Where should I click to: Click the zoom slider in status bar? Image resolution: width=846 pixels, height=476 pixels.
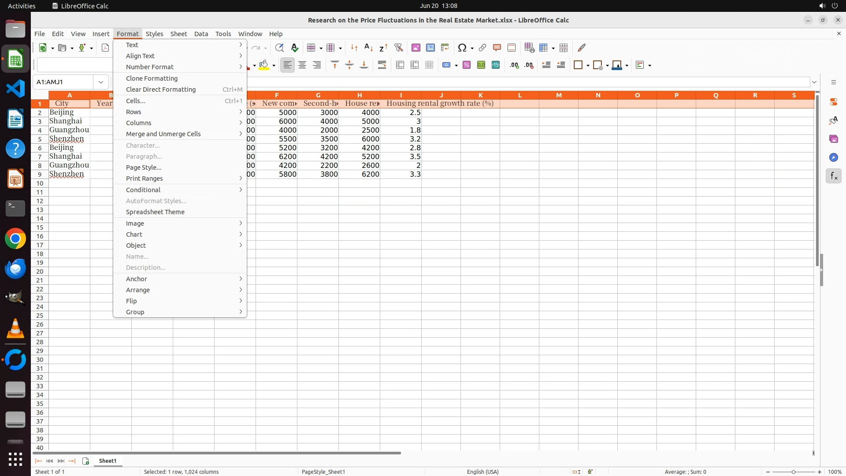[x=793, y=472]
